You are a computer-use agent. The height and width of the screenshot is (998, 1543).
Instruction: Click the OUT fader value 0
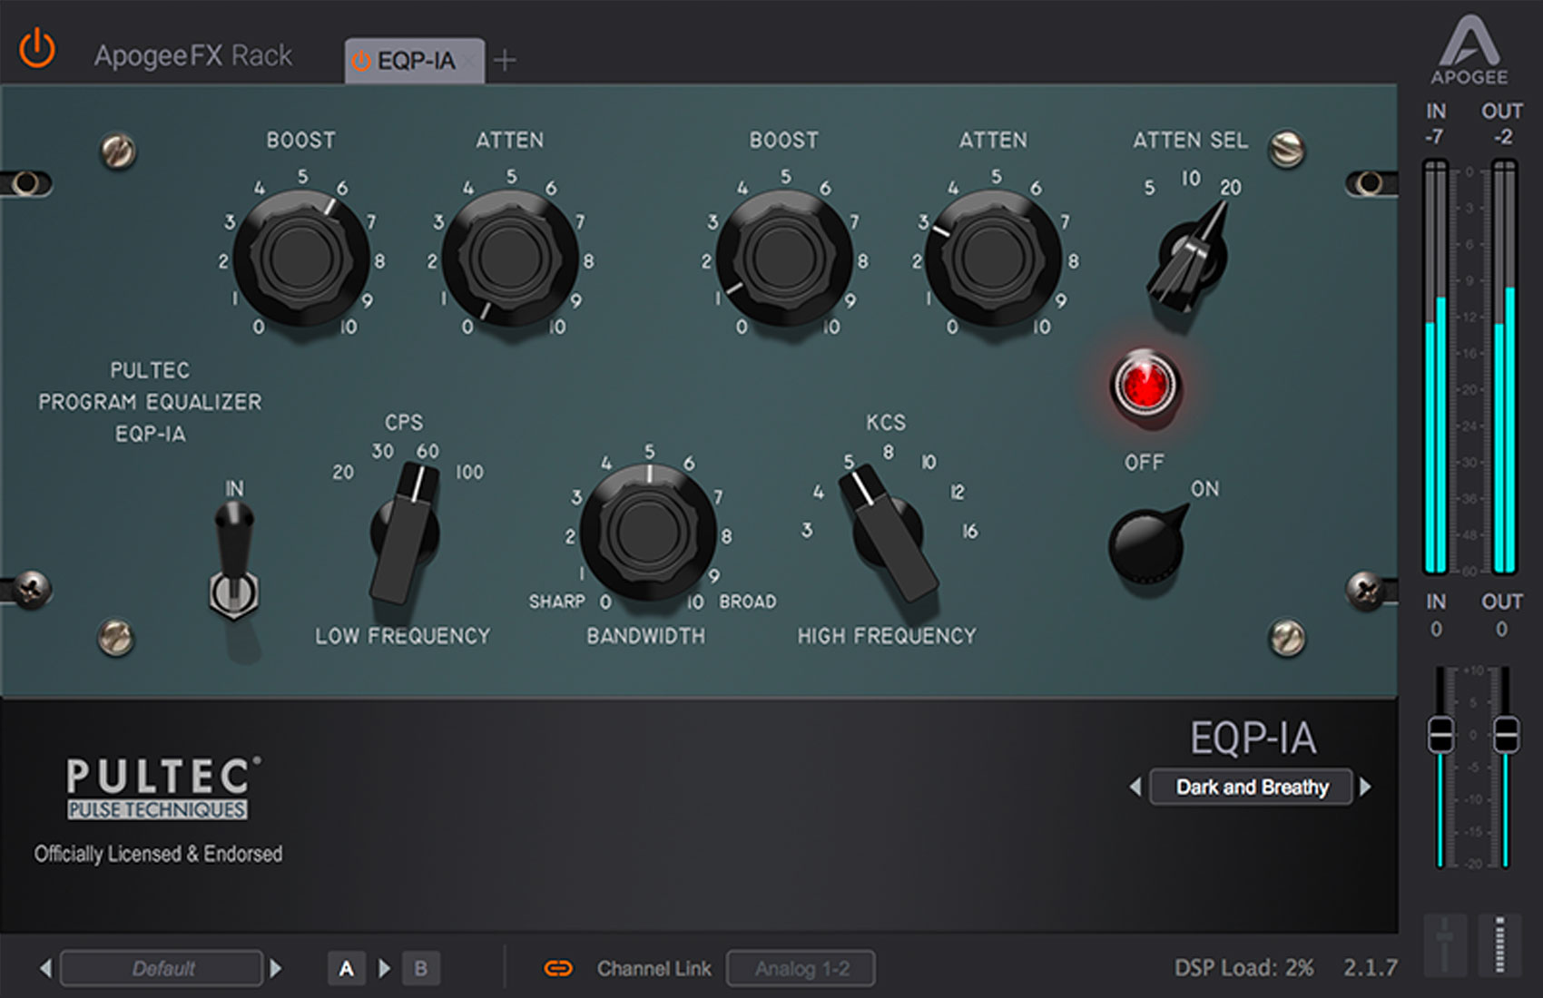point(1501,629)
